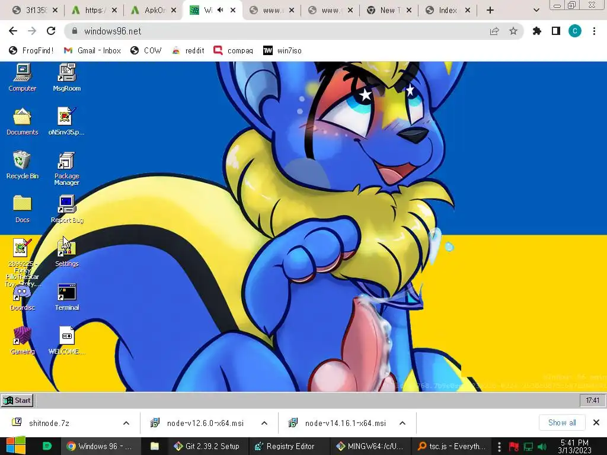This screenshot has width=607, height=455.
Task: Open the host clock showing 5:41 PM
Action: point(574,446)
